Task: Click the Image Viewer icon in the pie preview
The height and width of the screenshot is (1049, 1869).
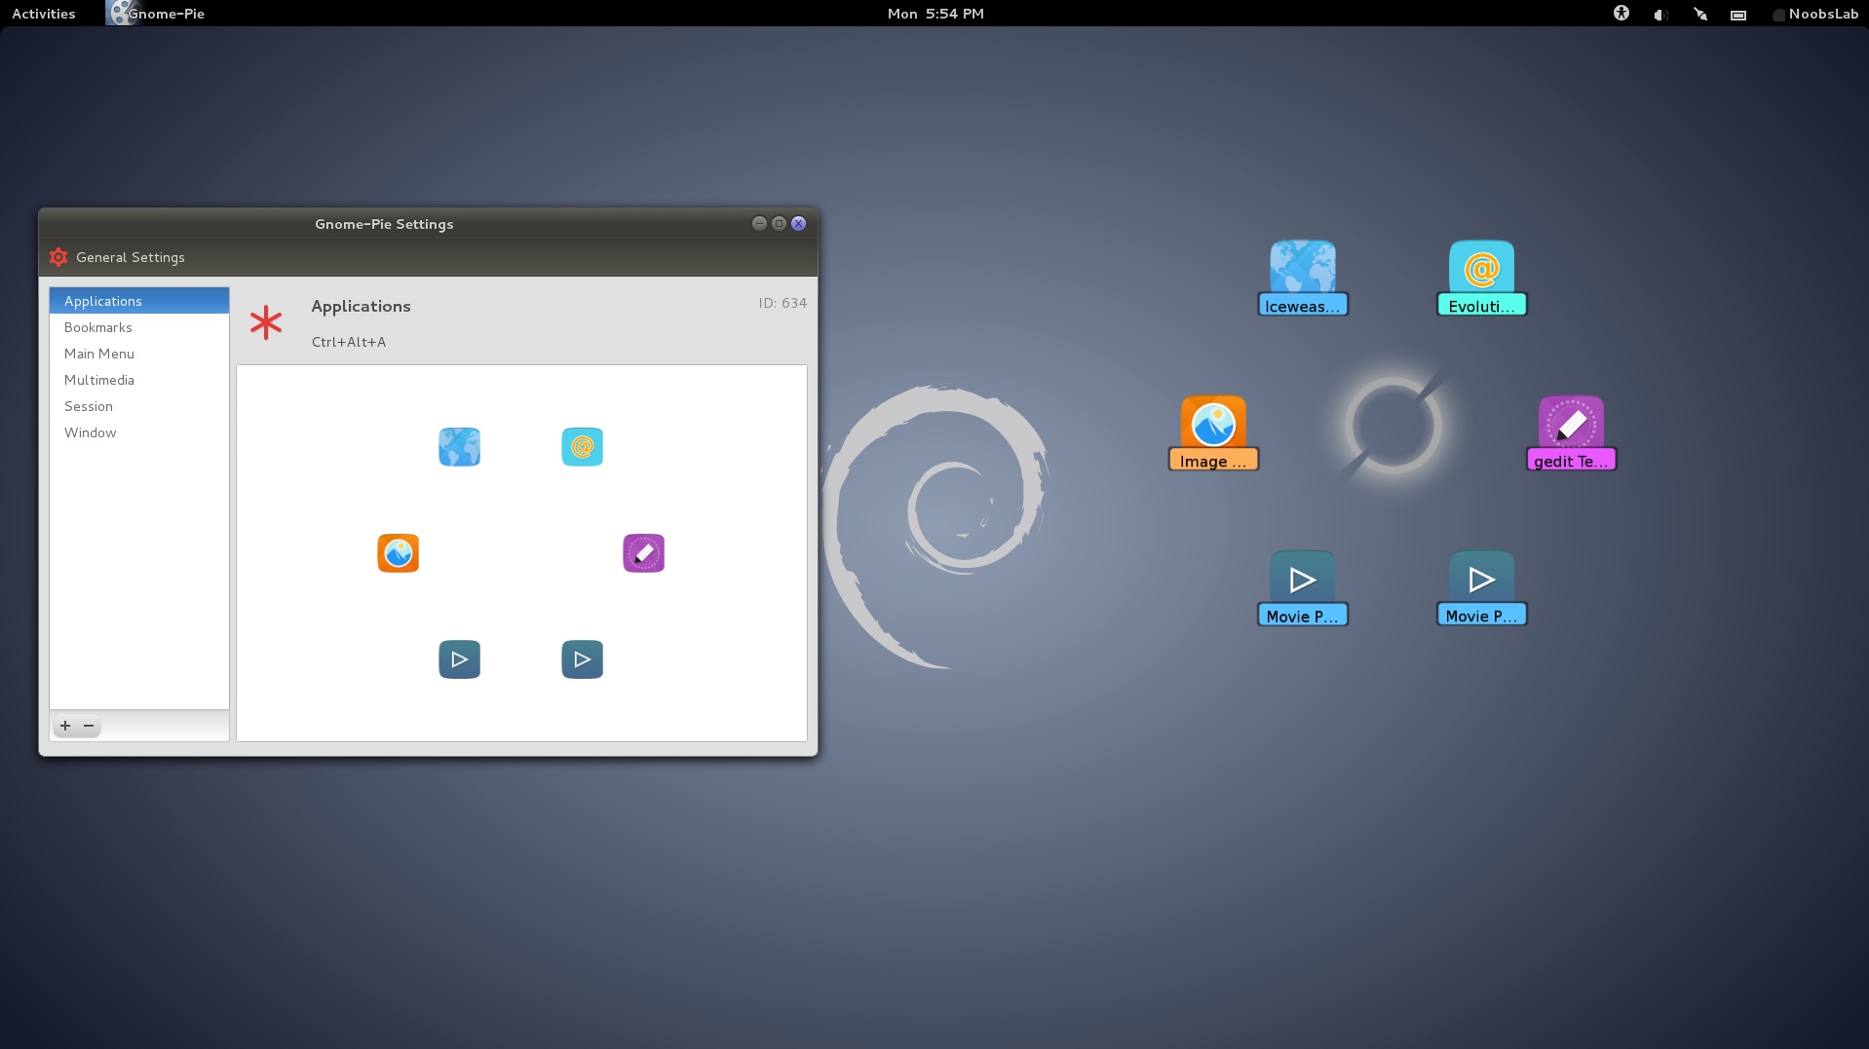Action: point(398,552)
